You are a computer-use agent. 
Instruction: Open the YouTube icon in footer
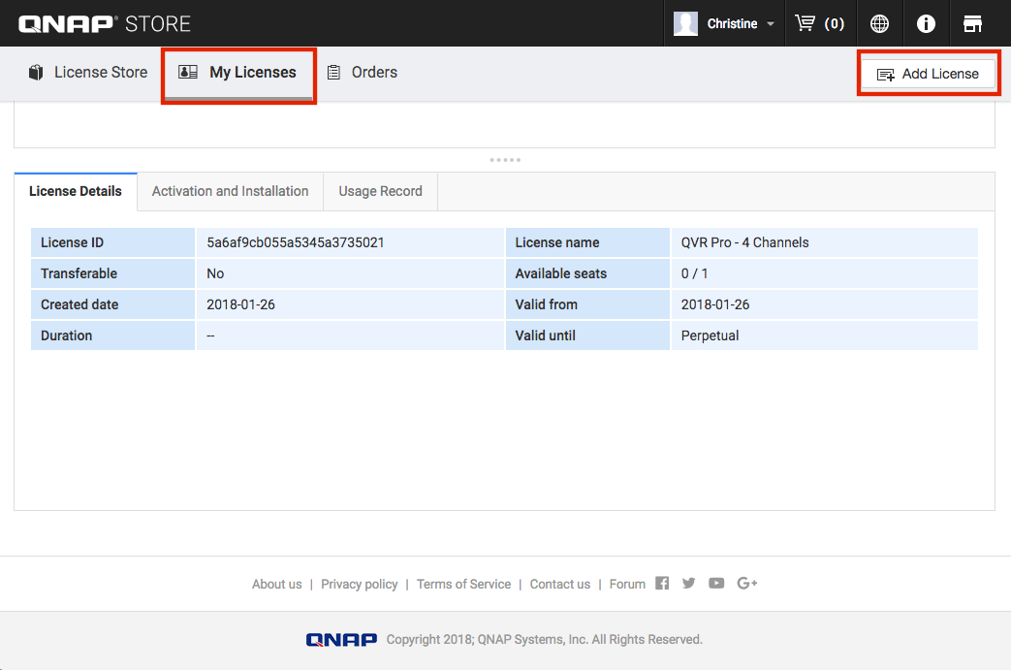click(x=716, y=583)
